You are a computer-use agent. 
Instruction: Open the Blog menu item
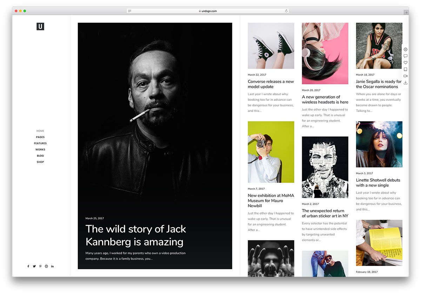[40, 156]
